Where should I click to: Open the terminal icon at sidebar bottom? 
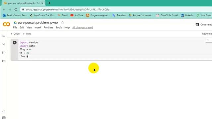point(4,118)
